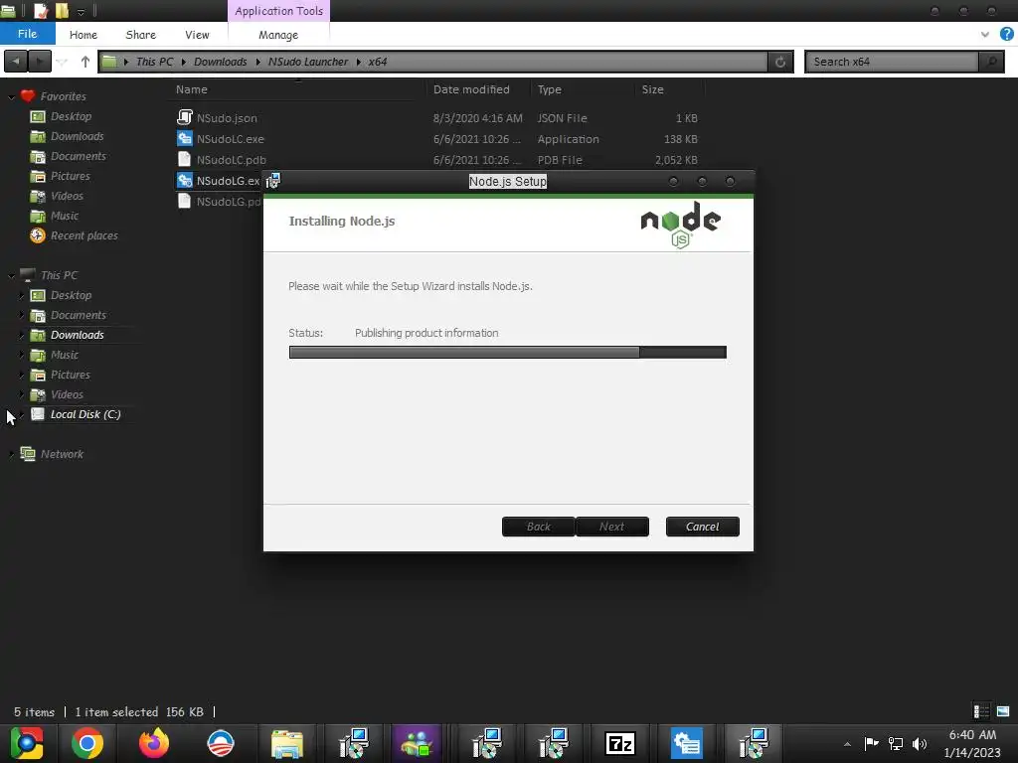Screen dimensions: 1018x763
Task: Switch to large icons view layout
Action: 1003,711
